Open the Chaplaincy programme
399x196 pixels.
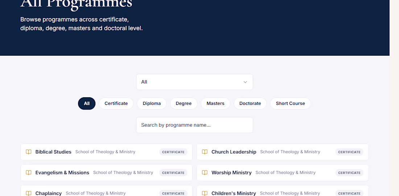point(106,191)
